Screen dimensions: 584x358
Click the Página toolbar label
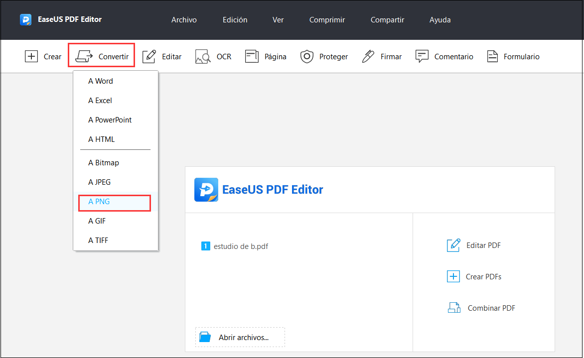coord(275,57)
